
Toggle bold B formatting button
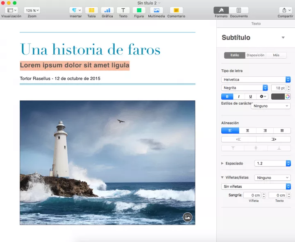[x=227, y=97]
